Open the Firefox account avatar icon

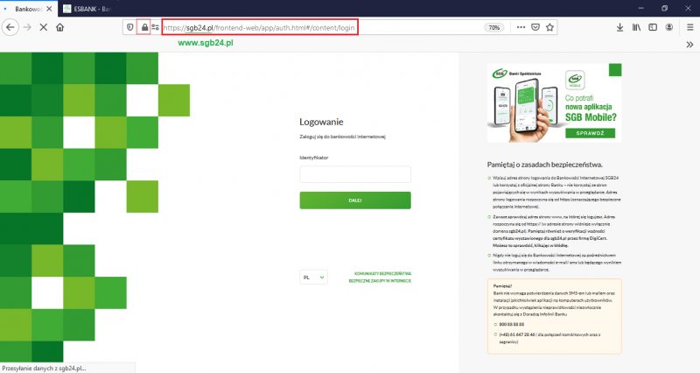(668, 27)
